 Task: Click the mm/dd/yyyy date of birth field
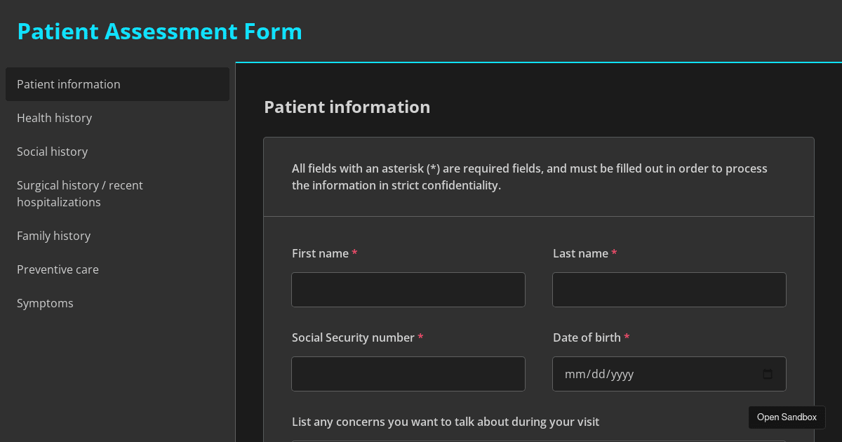[x=669, y=374]
